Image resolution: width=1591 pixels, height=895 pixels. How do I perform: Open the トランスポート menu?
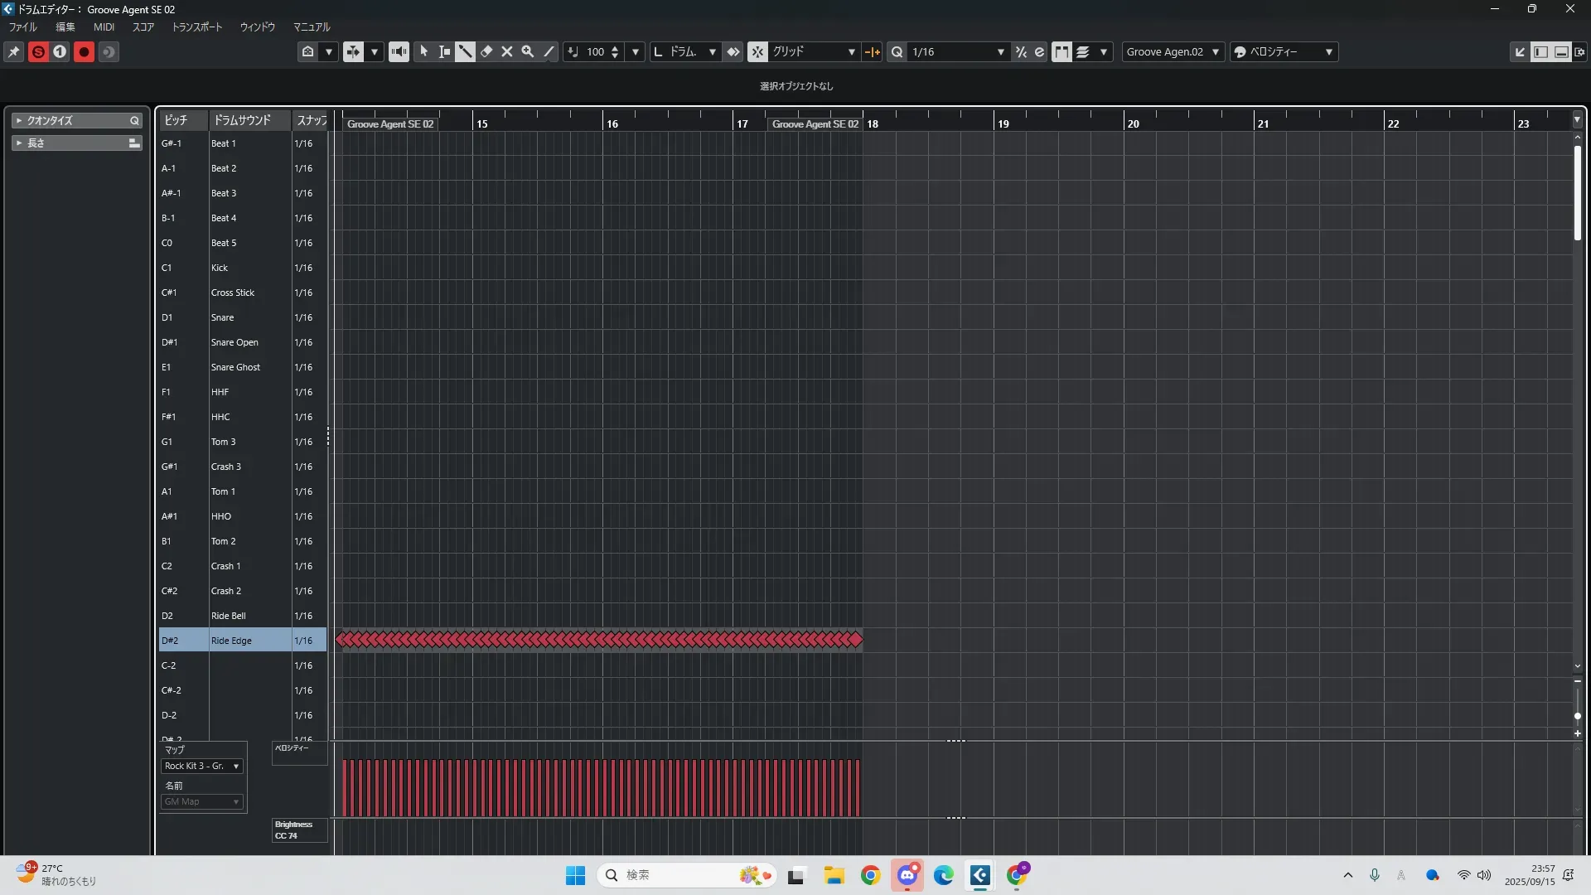tap(196, 27)
